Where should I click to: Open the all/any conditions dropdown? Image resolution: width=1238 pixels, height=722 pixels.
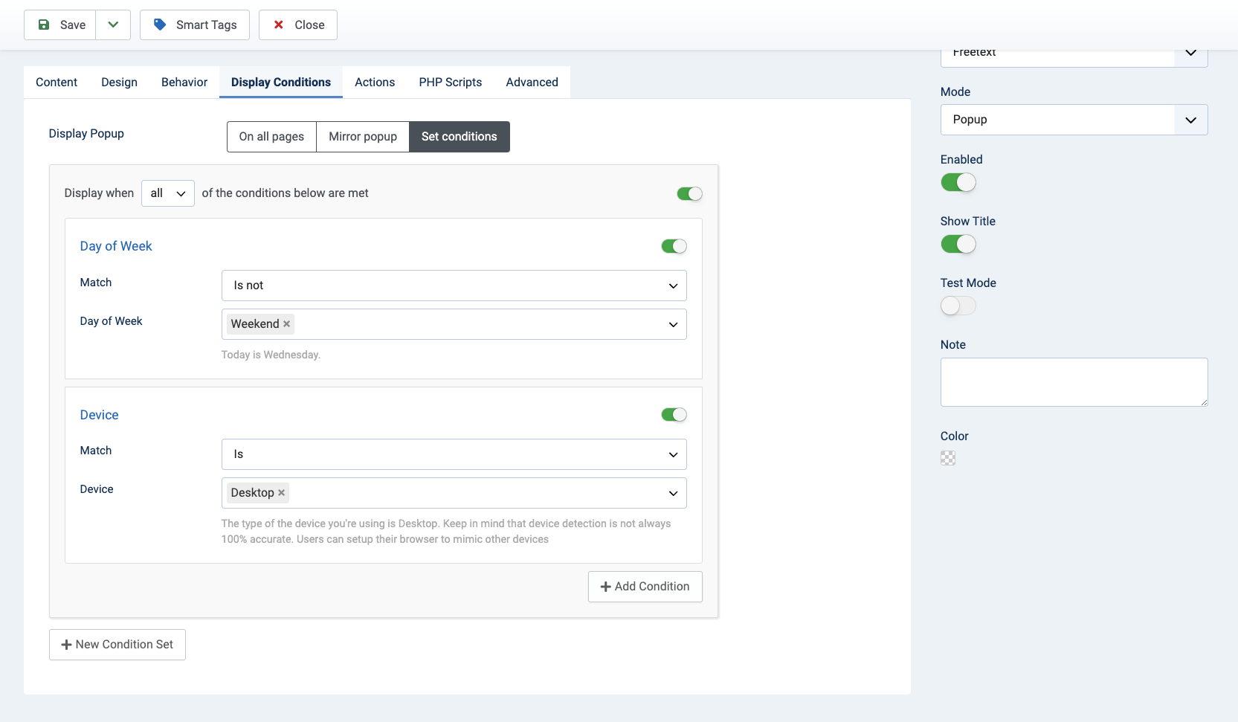(x=168, y=193)
